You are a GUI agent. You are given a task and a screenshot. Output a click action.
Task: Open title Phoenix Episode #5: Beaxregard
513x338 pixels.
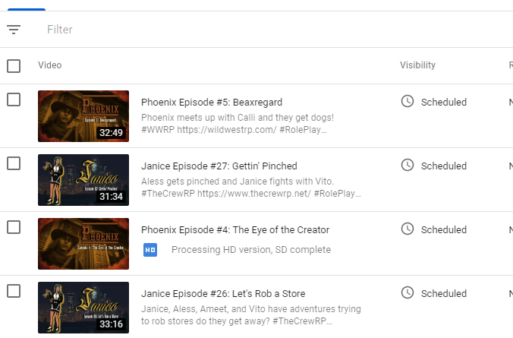click(212, 103)
